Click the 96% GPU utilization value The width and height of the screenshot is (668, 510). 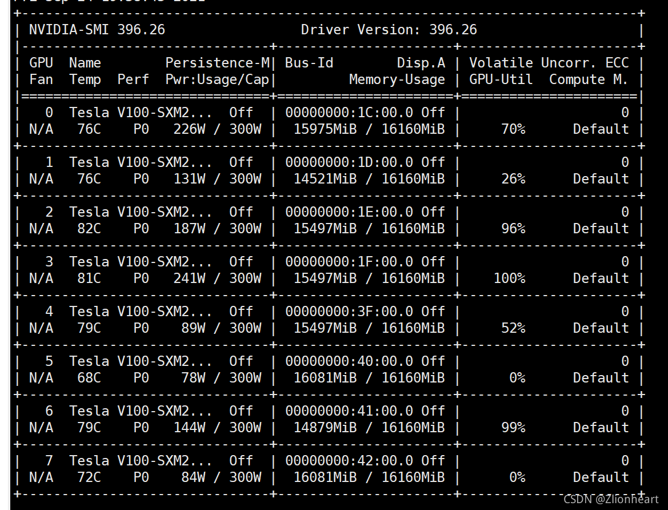click(x=513, y=229)
